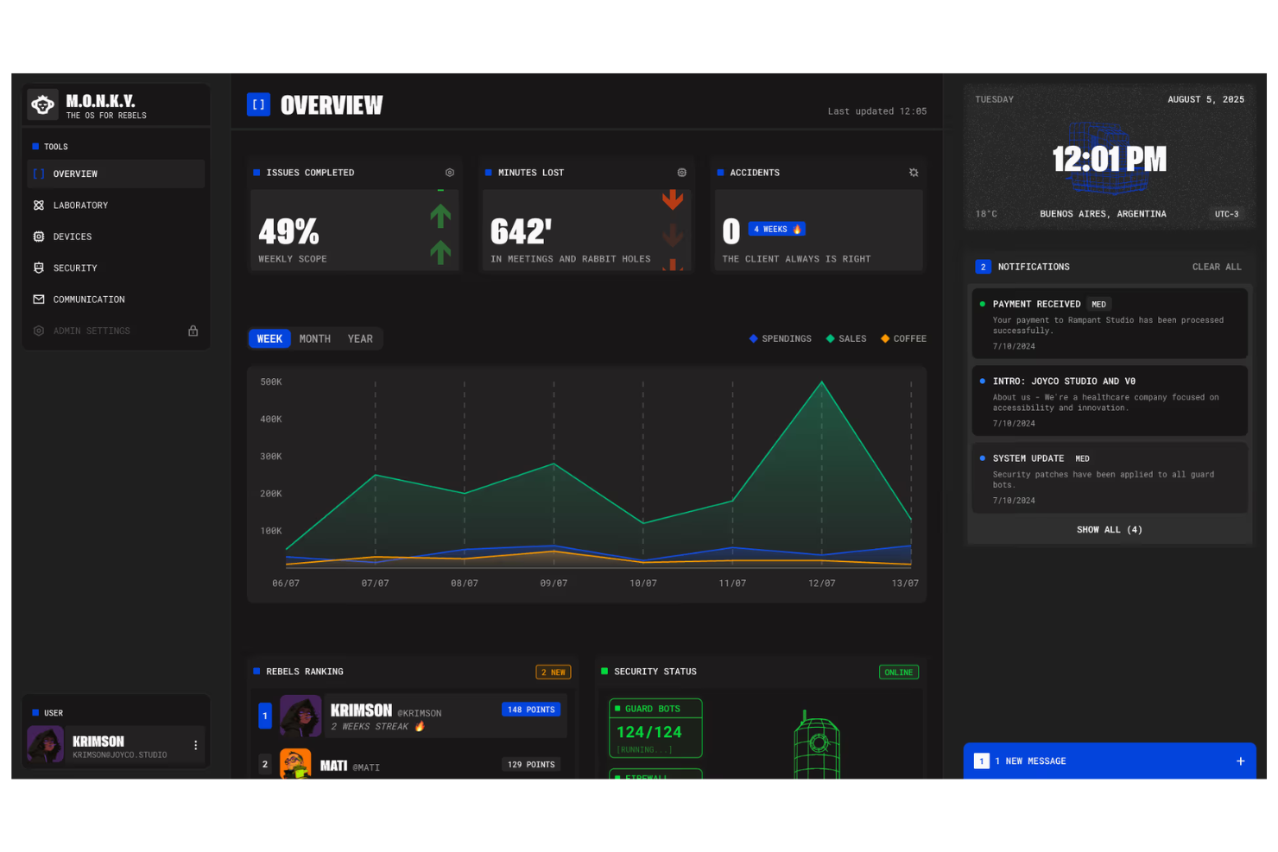Click the Communication envelope icon
The height and width of the screenshot is (852, 1278).
tap(39, 300)
